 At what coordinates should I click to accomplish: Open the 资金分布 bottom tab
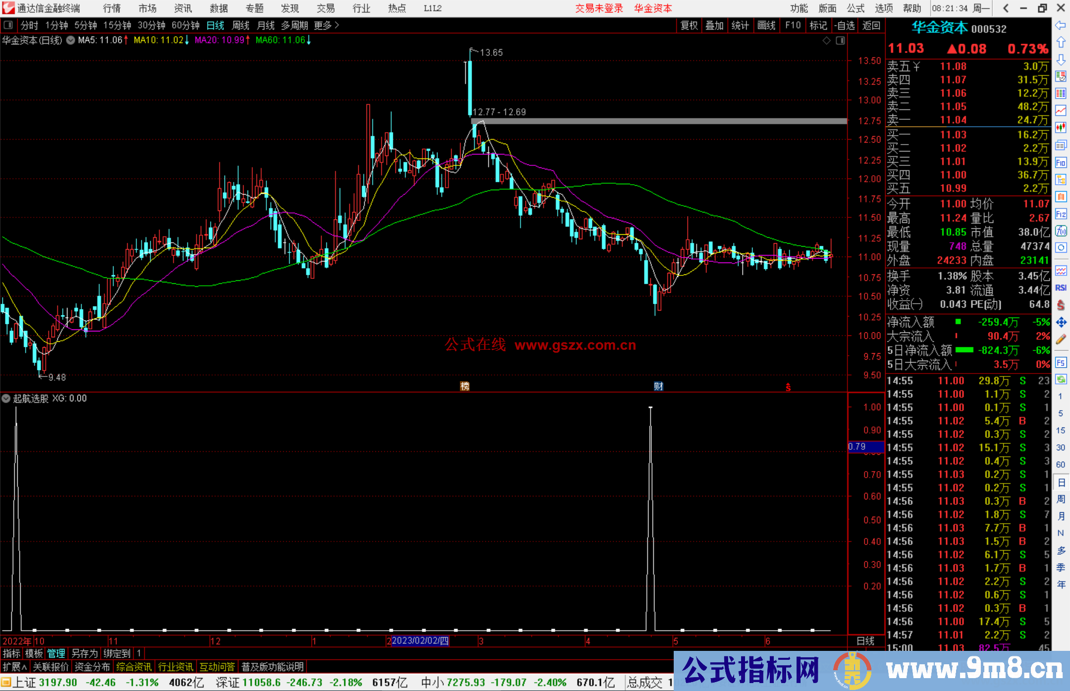(x=92, y=667)
